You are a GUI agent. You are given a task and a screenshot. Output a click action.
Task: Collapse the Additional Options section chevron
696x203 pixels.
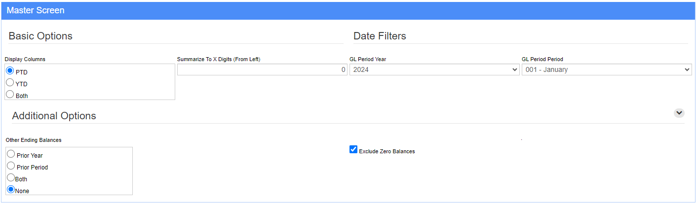pyautogui.click(x=679, y=113)
